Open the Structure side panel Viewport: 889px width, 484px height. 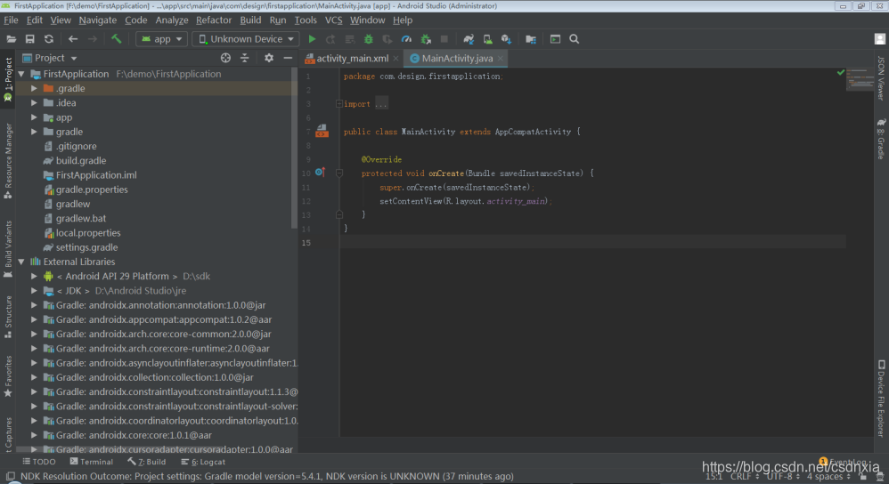[x=8, y=317]
